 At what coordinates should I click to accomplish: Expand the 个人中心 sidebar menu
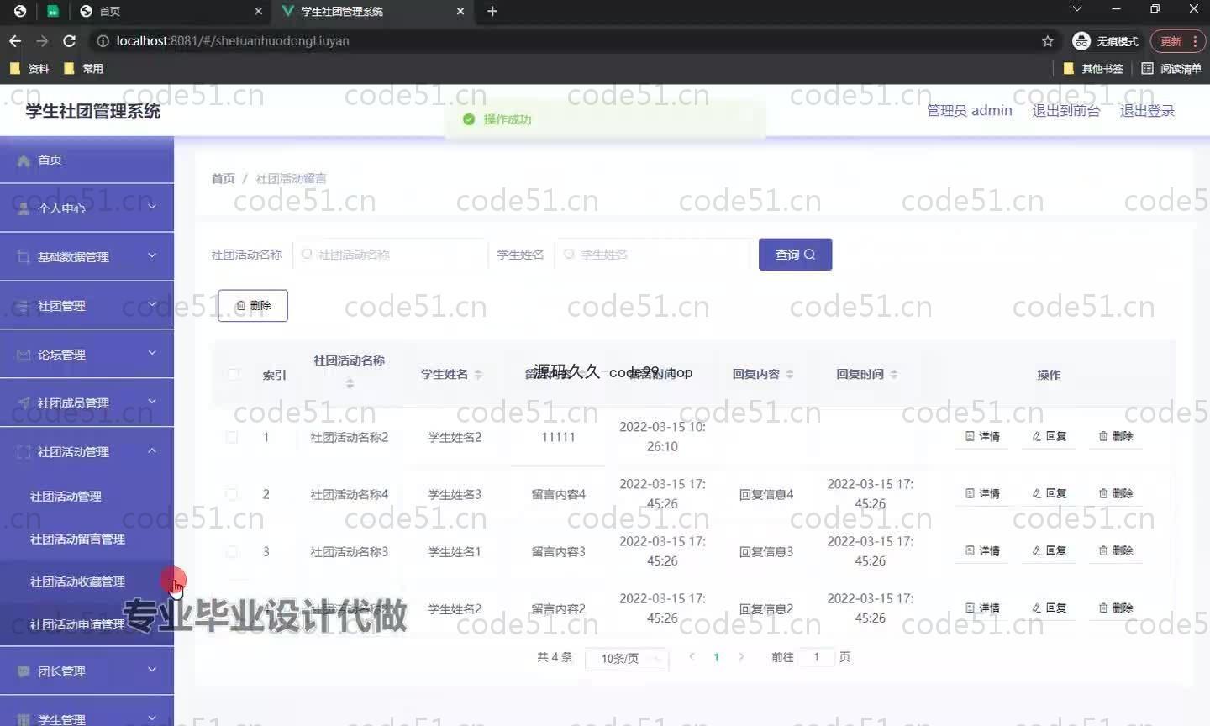click(x=87, y=208)
